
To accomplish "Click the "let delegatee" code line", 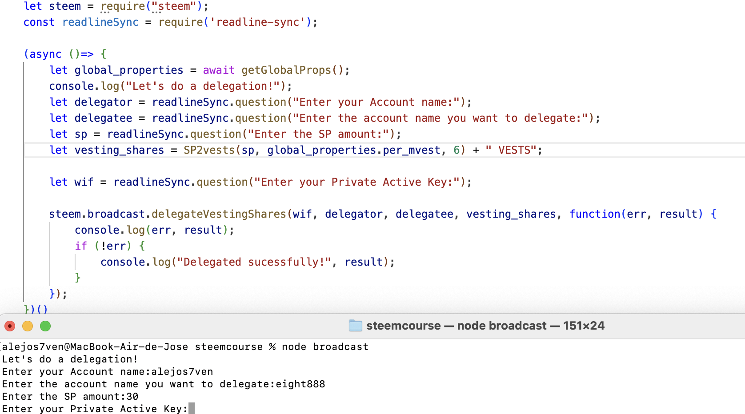I will 325,118.
